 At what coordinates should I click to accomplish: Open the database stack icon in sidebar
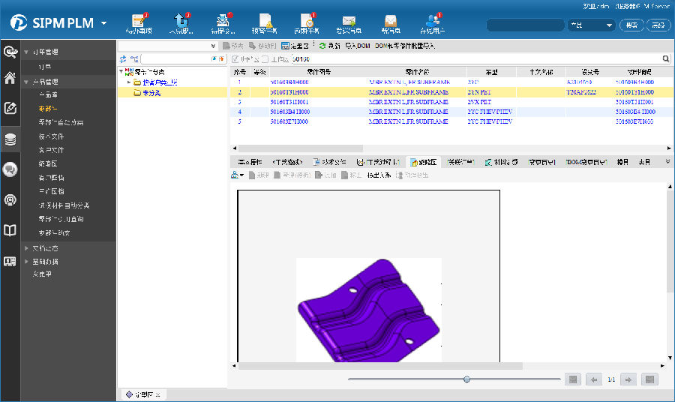[x=10, y=139]
